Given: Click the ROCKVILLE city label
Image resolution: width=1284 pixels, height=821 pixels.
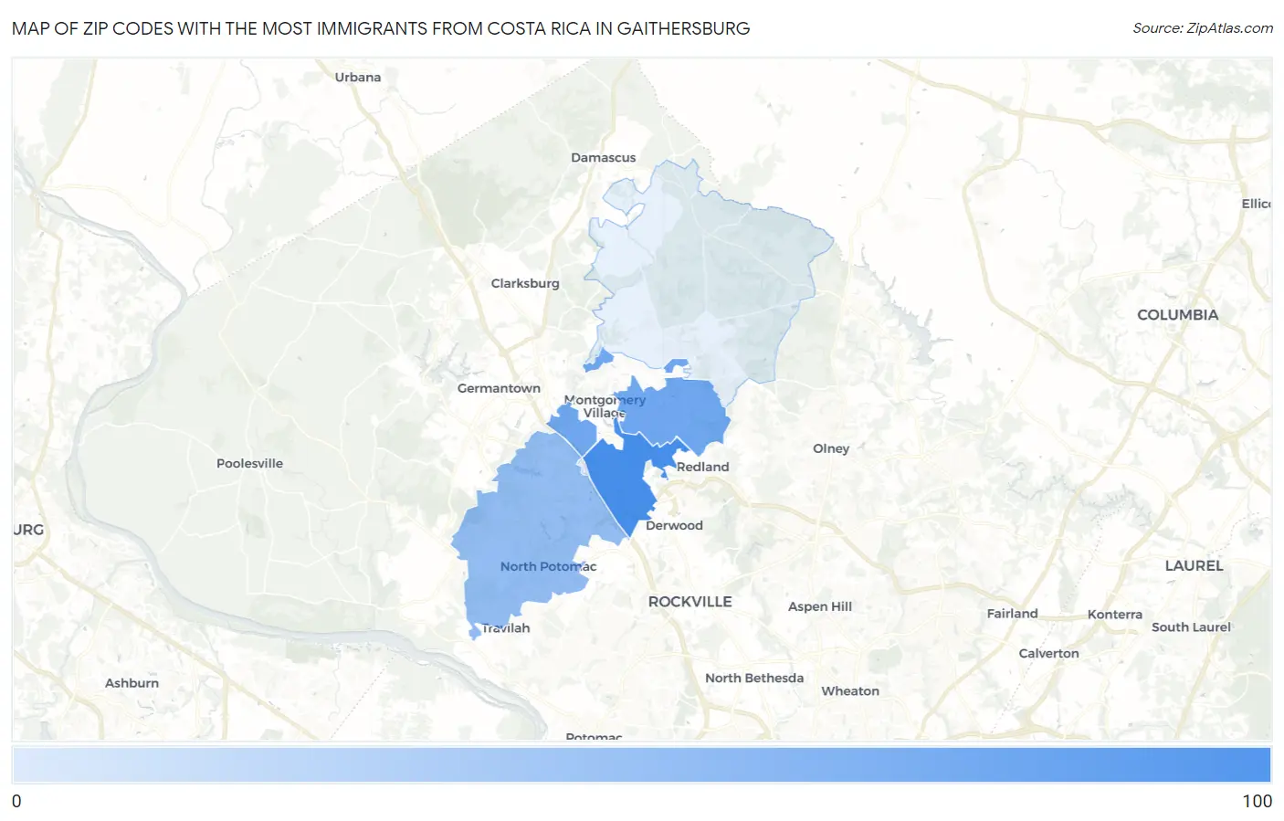Looking at the screenshot, I should click(x=689, y=602).
